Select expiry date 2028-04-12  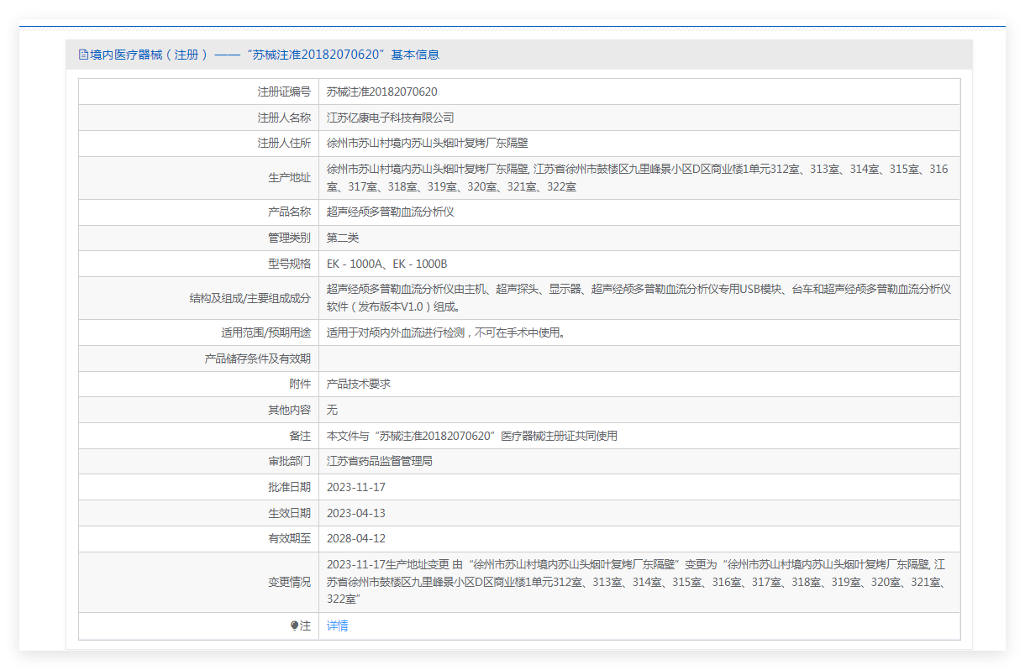point(356,538)
